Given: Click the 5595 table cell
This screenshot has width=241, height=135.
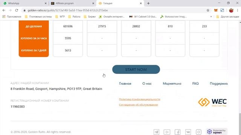Looking at the screenshot, I should 68,38.
